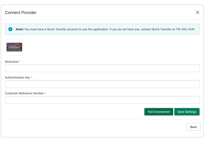Click the phone number 718-302-4141
The width and height of the screenshot is (205, 141).
point(185,29)
